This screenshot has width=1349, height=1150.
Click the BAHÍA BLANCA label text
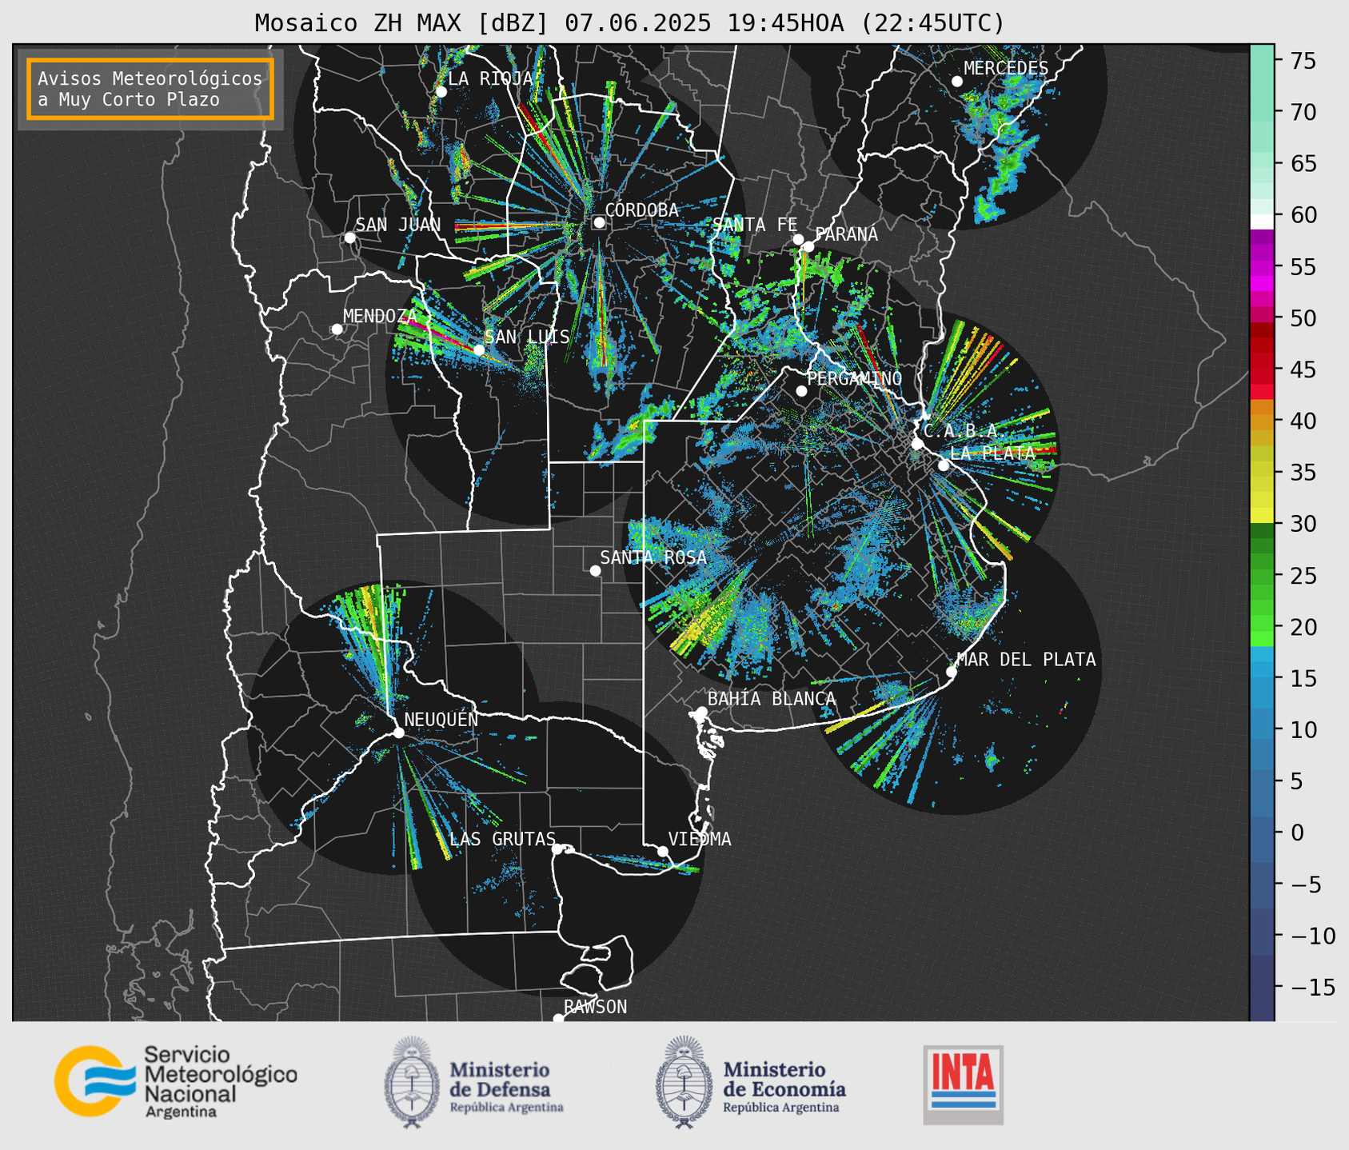772,699
